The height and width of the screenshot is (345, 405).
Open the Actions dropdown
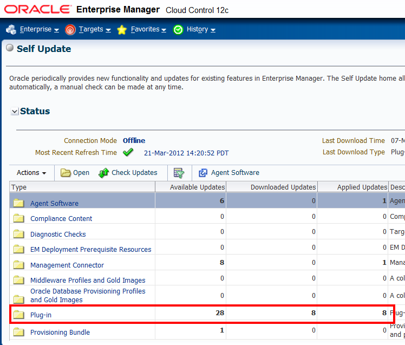tap(31, 173)
